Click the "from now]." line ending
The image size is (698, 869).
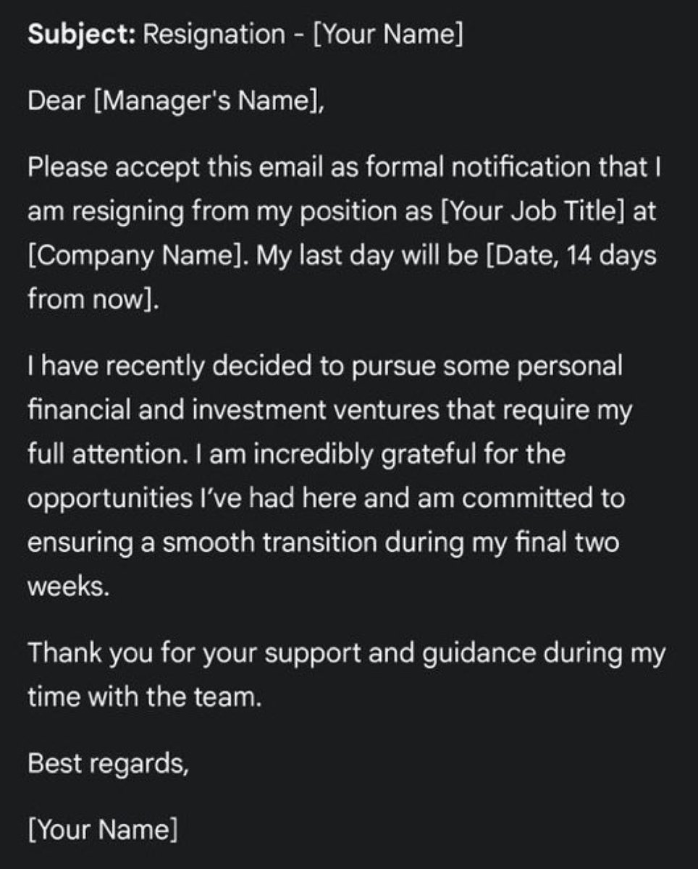point(93,300)
